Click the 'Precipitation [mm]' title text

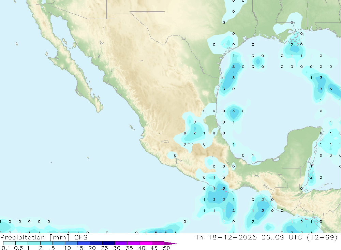(x=35, y=237)
